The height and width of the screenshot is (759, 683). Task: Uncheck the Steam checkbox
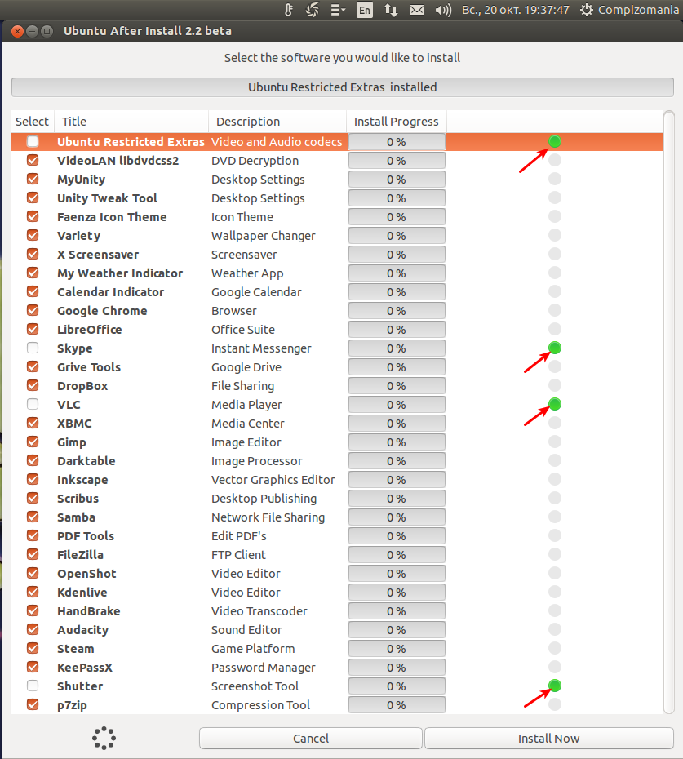point(33,648)
